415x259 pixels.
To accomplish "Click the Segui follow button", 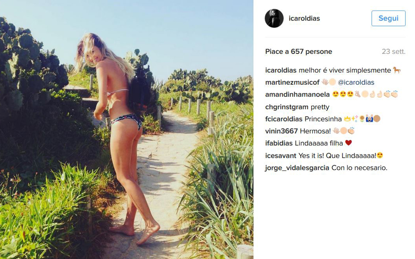I will coord(388,18).
